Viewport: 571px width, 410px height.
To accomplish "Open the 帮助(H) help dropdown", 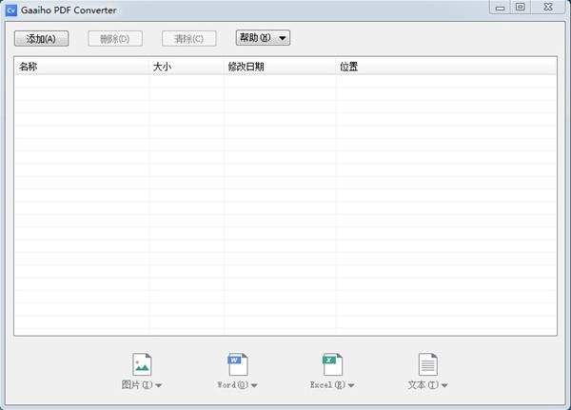I will [263, 38].
